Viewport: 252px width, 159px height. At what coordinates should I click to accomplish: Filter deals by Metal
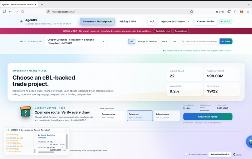pyautogui.click(x=164, y=42)
